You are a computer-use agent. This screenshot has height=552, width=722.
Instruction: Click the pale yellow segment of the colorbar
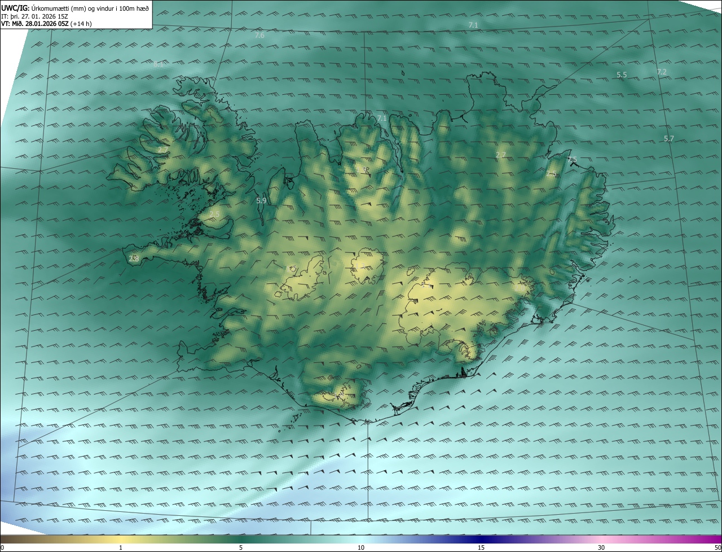[x=121, y=539]
